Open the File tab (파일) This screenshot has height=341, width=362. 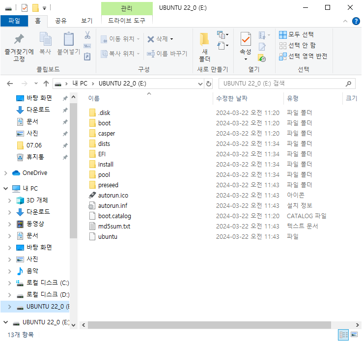(x=14, y=21)
